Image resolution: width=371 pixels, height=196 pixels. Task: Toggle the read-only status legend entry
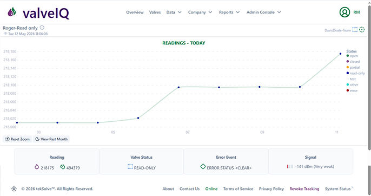pos(355,73)
